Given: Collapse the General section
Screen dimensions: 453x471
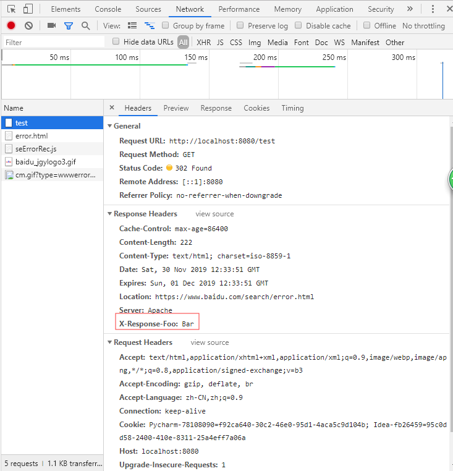Looking at the screenshot, I should coord(109,126).
